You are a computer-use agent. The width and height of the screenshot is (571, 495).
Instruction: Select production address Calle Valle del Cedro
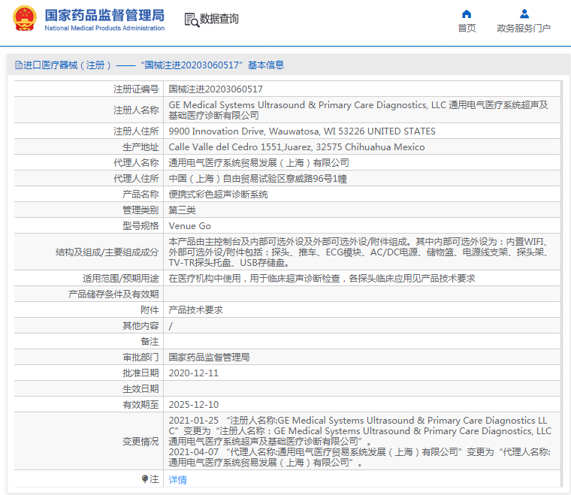(297, 147)
